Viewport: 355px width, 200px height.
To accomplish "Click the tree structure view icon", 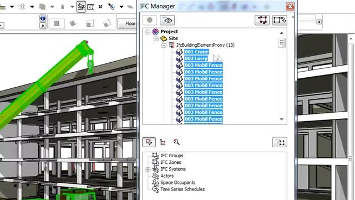I will point(163,142).
